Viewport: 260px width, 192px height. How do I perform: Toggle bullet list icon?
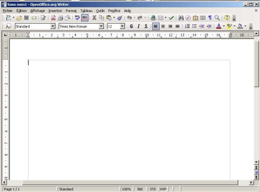click(194, 27)
